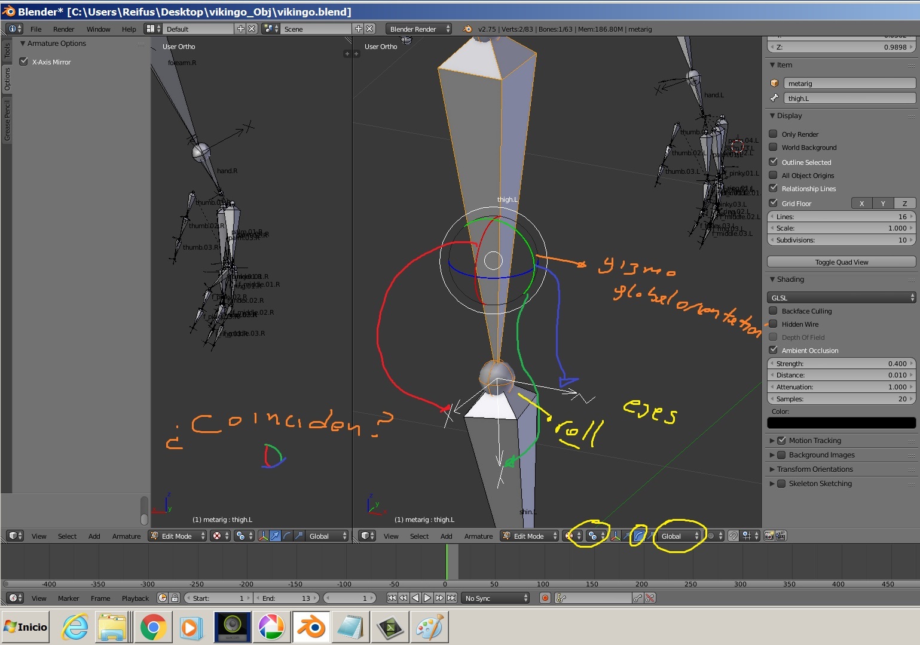Disable Ambient Occlusion checkbox
This screenshot has width=920, height=645.
coord(773,350)
